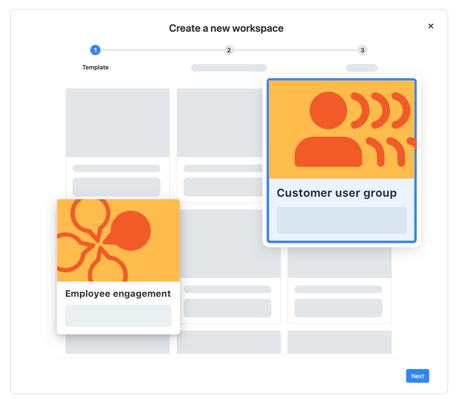Go to step 2 in the progress stepper
Image resolution: width=458 pixels, height=405 pixels.
click(229, 50)
